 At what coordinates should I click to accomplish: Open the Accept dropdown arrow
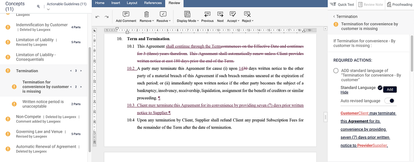point(239,21)
